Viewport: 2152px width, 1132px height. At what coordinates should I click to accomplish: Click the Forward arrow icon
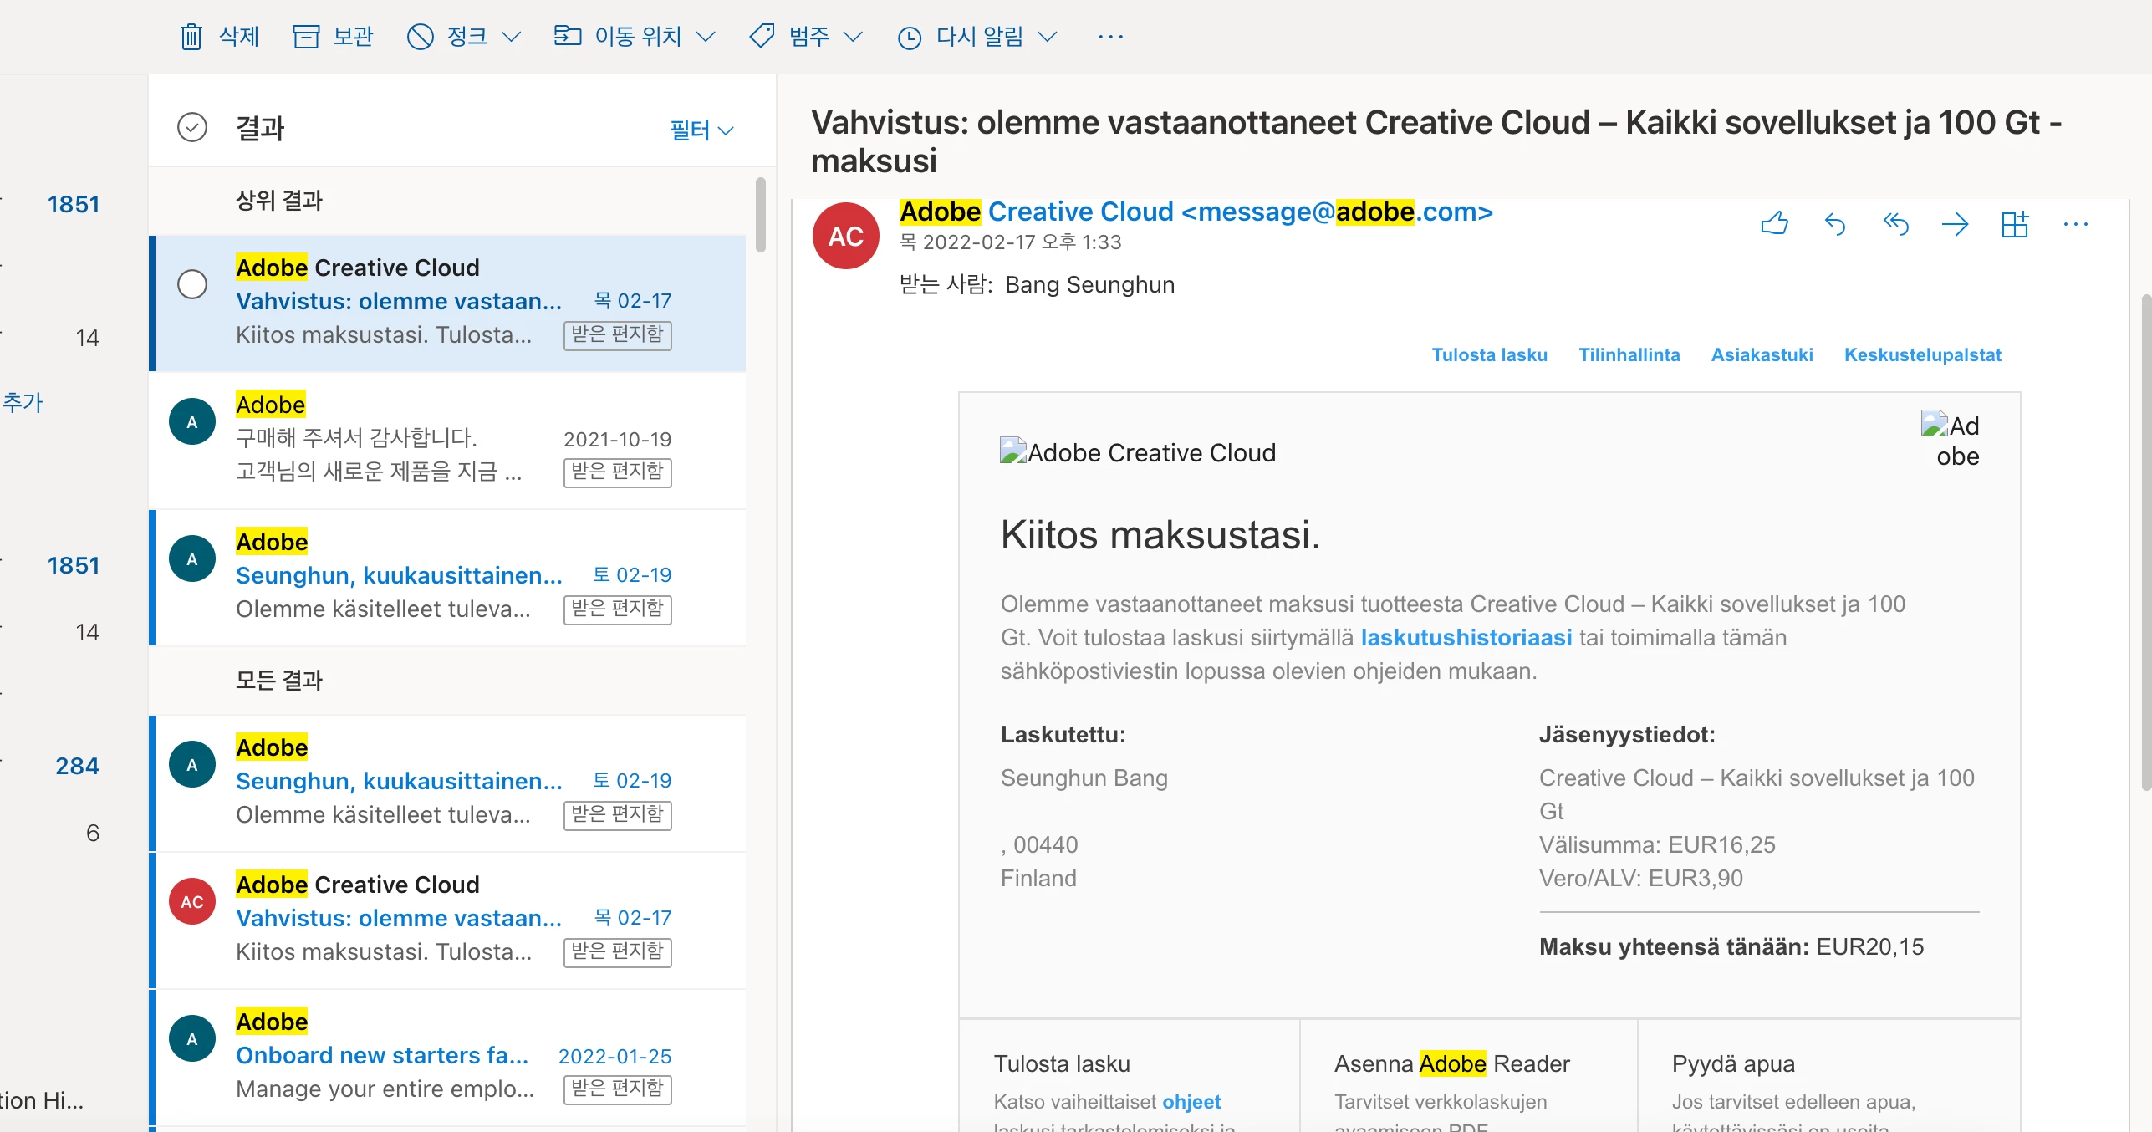pyautogui.click(x=1955, y=224)
